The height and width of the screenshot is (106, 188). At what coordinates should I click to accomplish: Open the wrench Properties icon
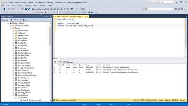tap(179, 9)
